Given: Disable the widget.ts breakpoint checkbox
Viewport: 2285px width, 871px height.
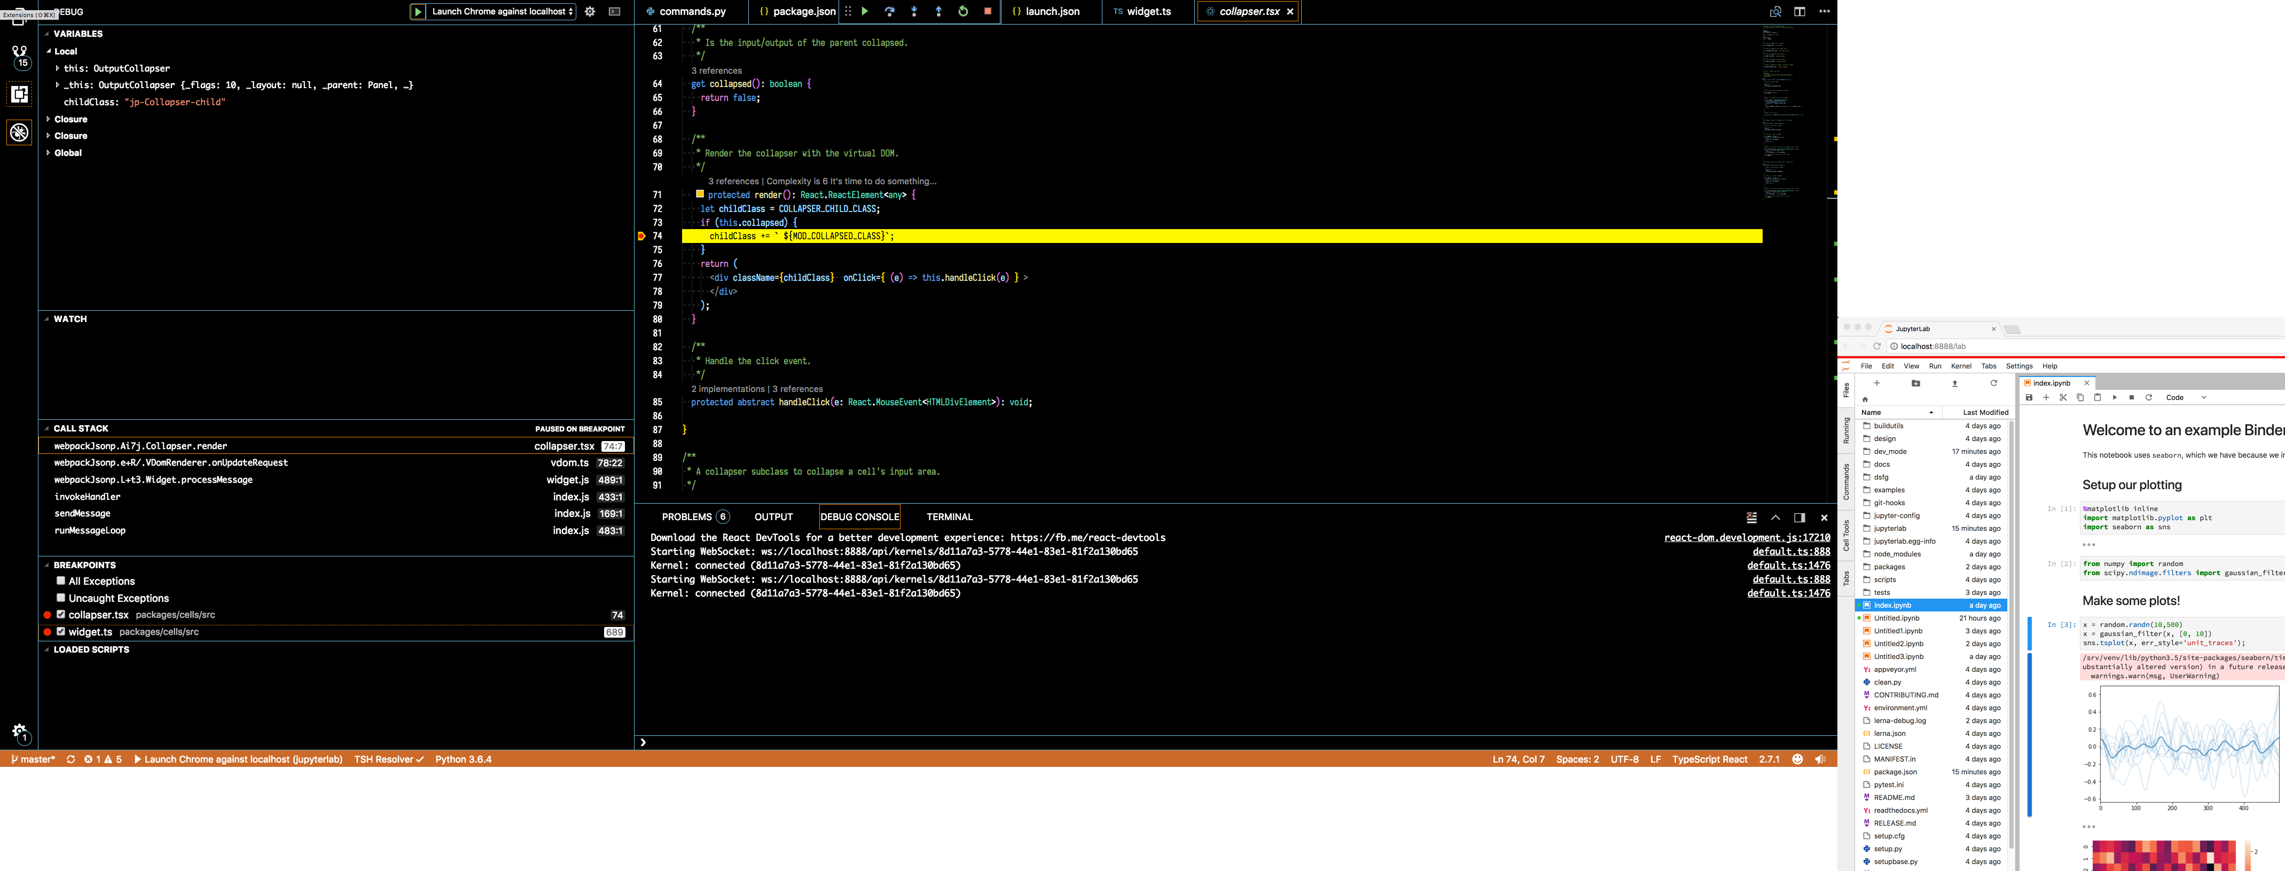Looking at the screenshot, I should (60, 632).
